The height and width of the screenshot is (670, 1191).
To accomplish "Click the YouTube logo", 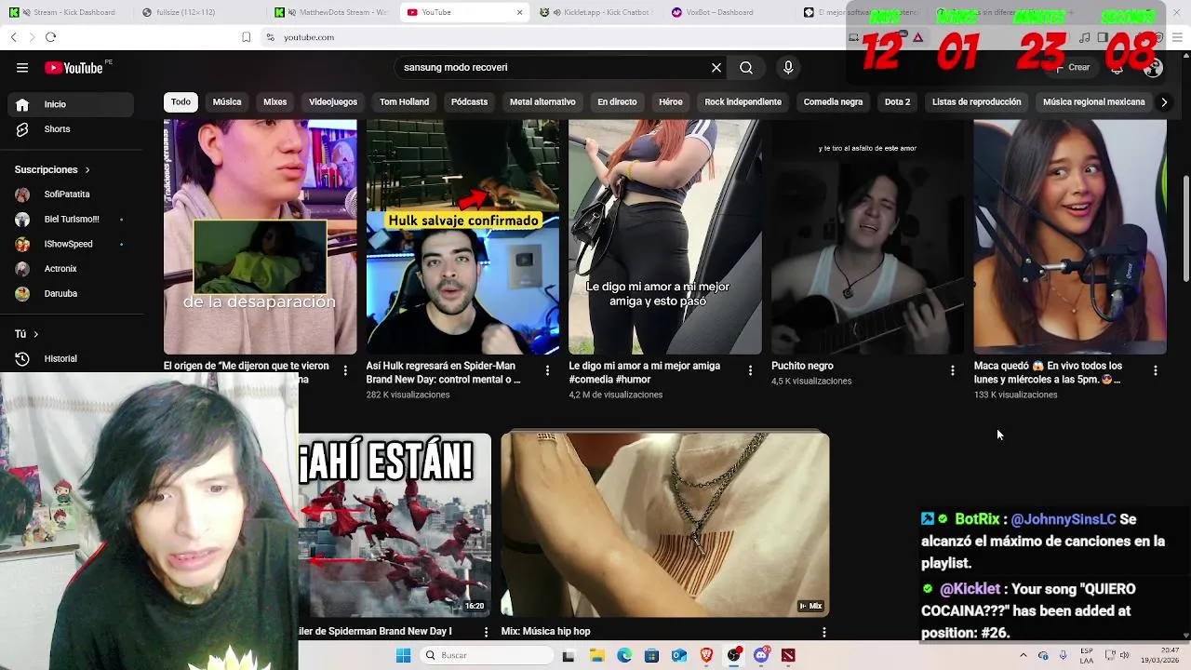I will (x=74, y=67).
